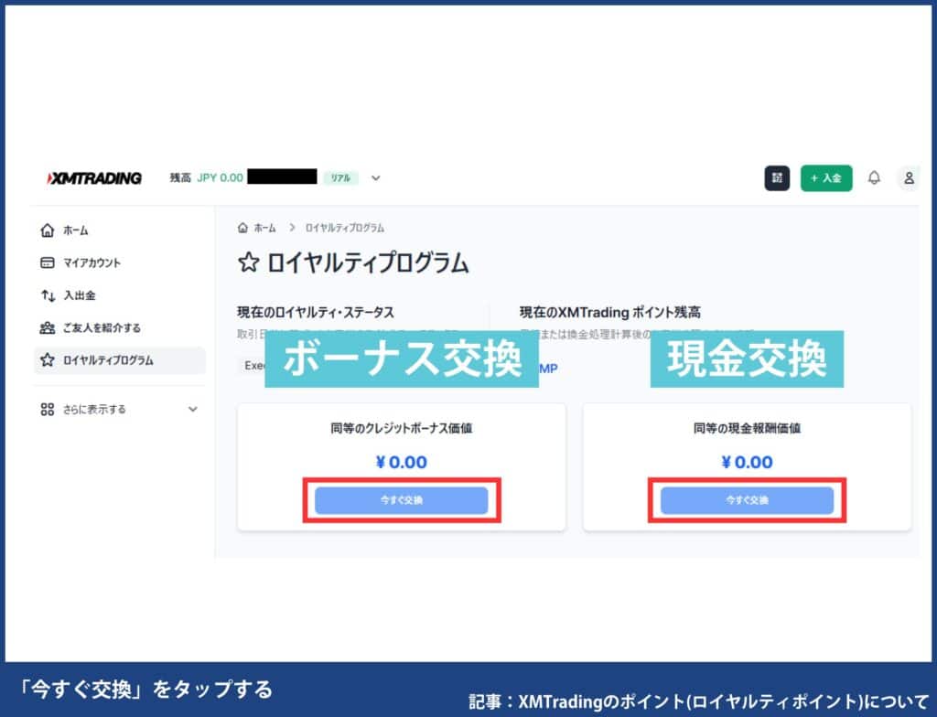Click the 残高 JPY 0.00 balance
Image resolution: width=937 pixels, height=717 pixels.
(206, 178)
